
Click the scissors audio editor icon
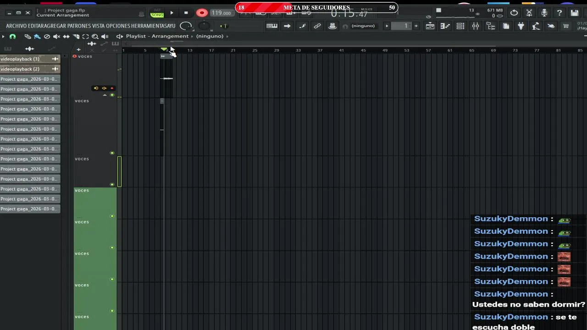[529, 13]
